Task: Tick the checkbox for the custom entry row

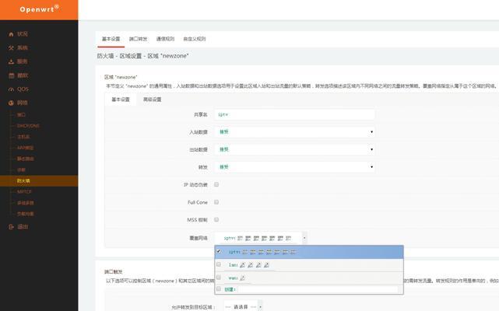Action: (219, 288)
